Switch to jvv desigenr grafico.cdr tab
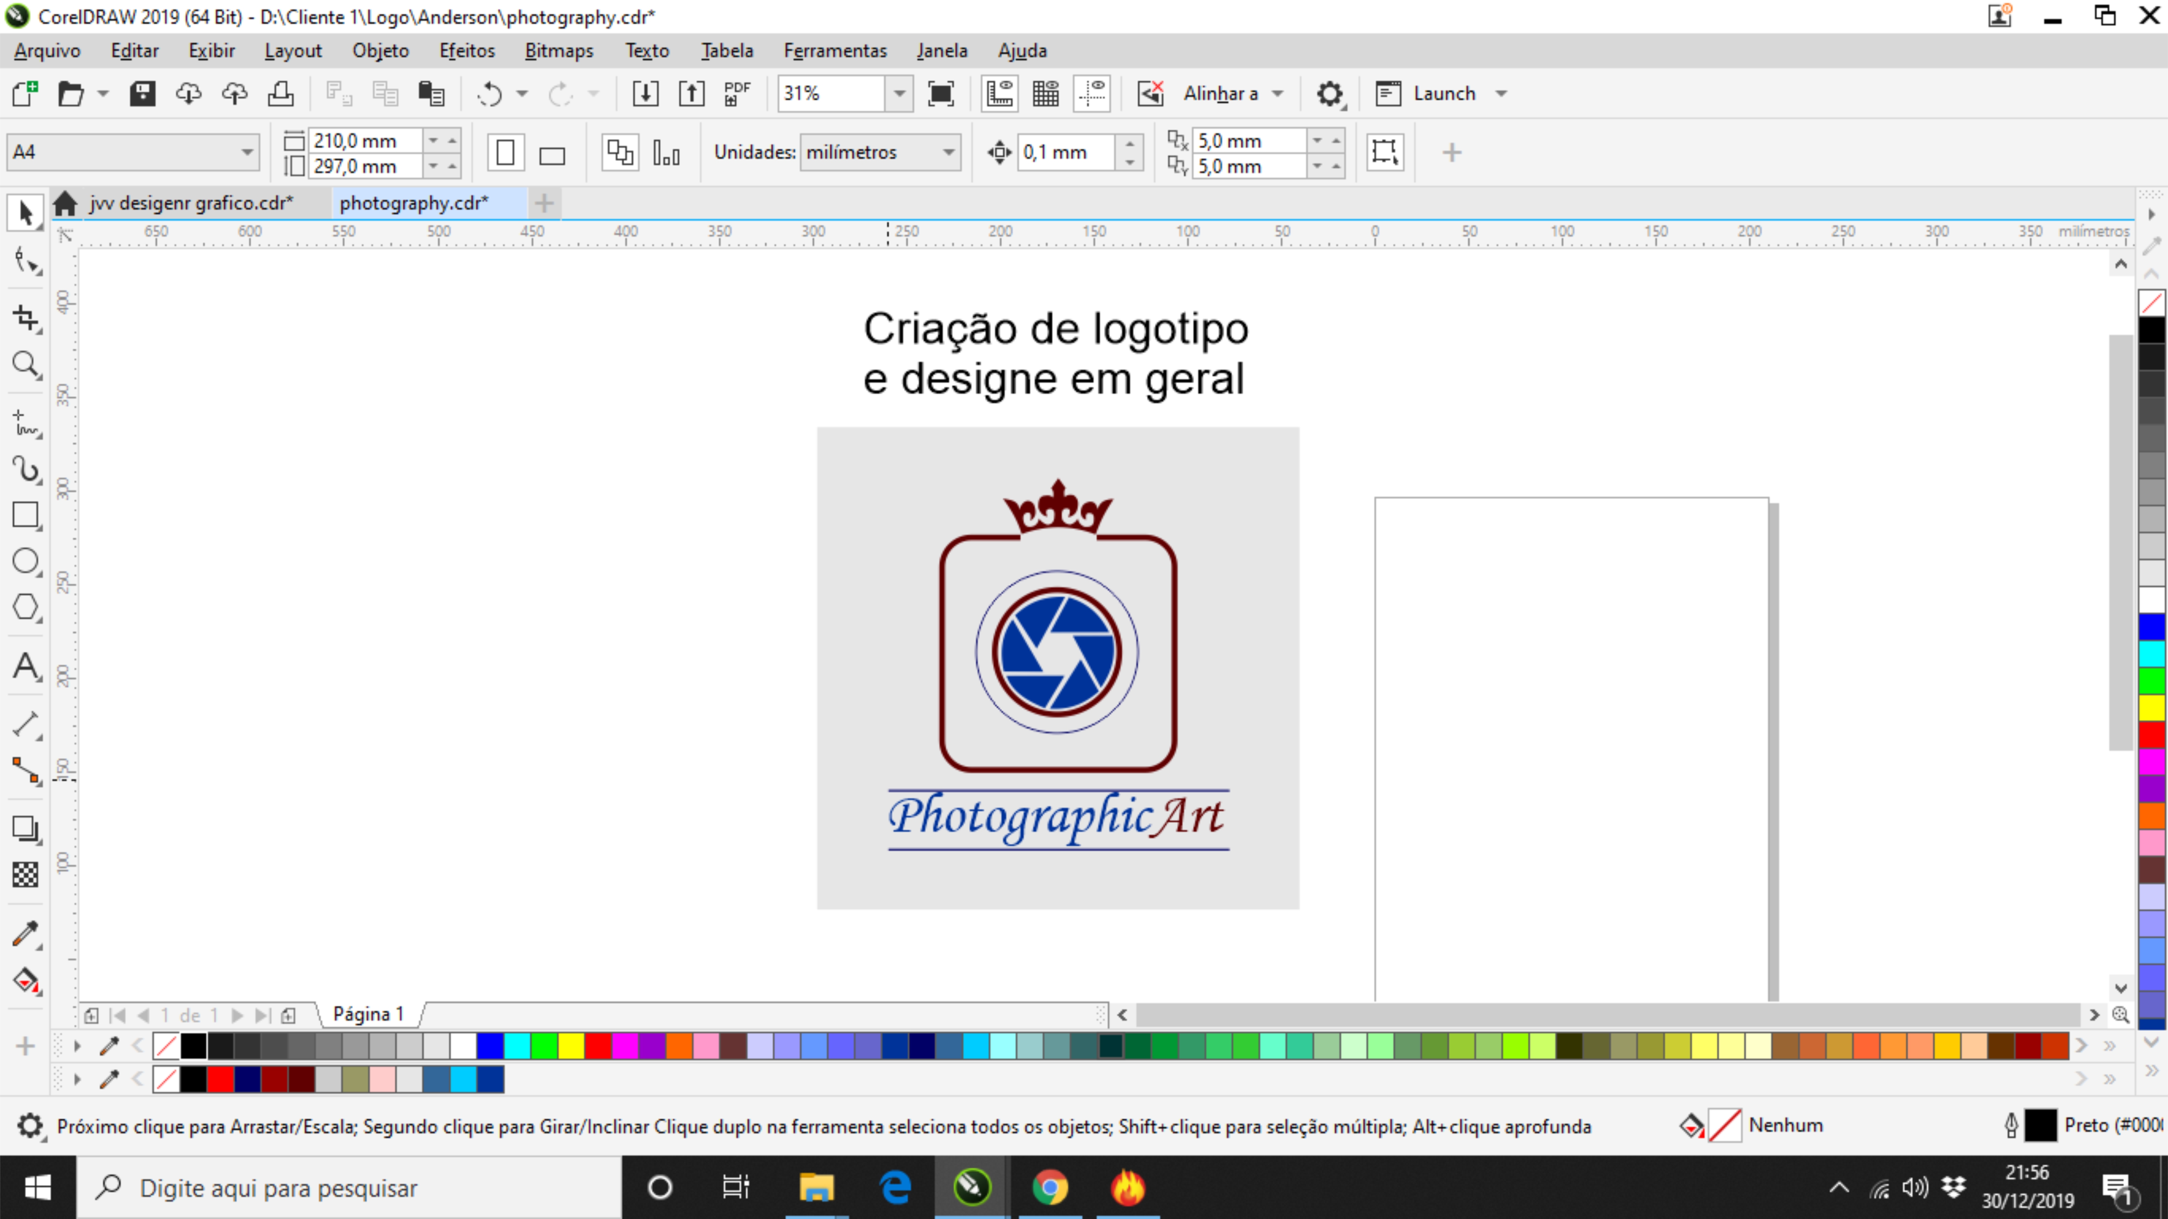This screenshot has width=2168, height=1219. [191, 203]
